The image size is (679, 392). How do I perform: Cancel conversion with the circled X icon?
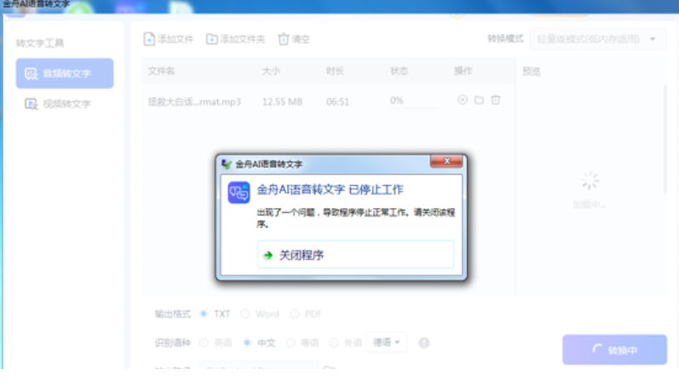point(463,100)
